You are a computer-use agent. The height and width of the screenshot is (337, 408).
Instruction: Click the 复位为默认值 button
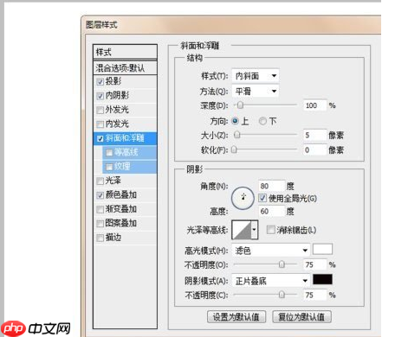pos(301,317)
